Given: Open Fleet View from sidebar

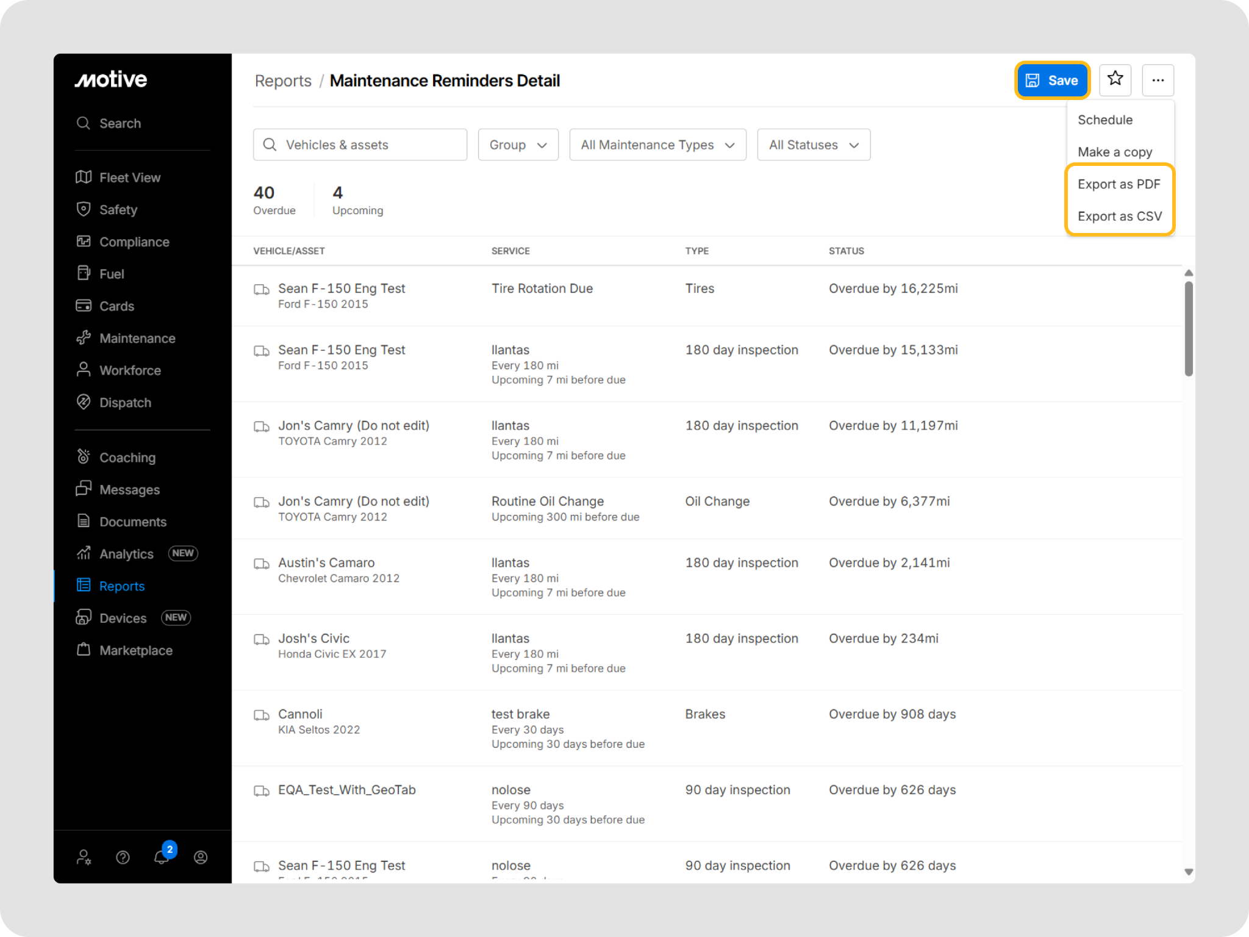Looking at the screenshot, I should point(130,178).
